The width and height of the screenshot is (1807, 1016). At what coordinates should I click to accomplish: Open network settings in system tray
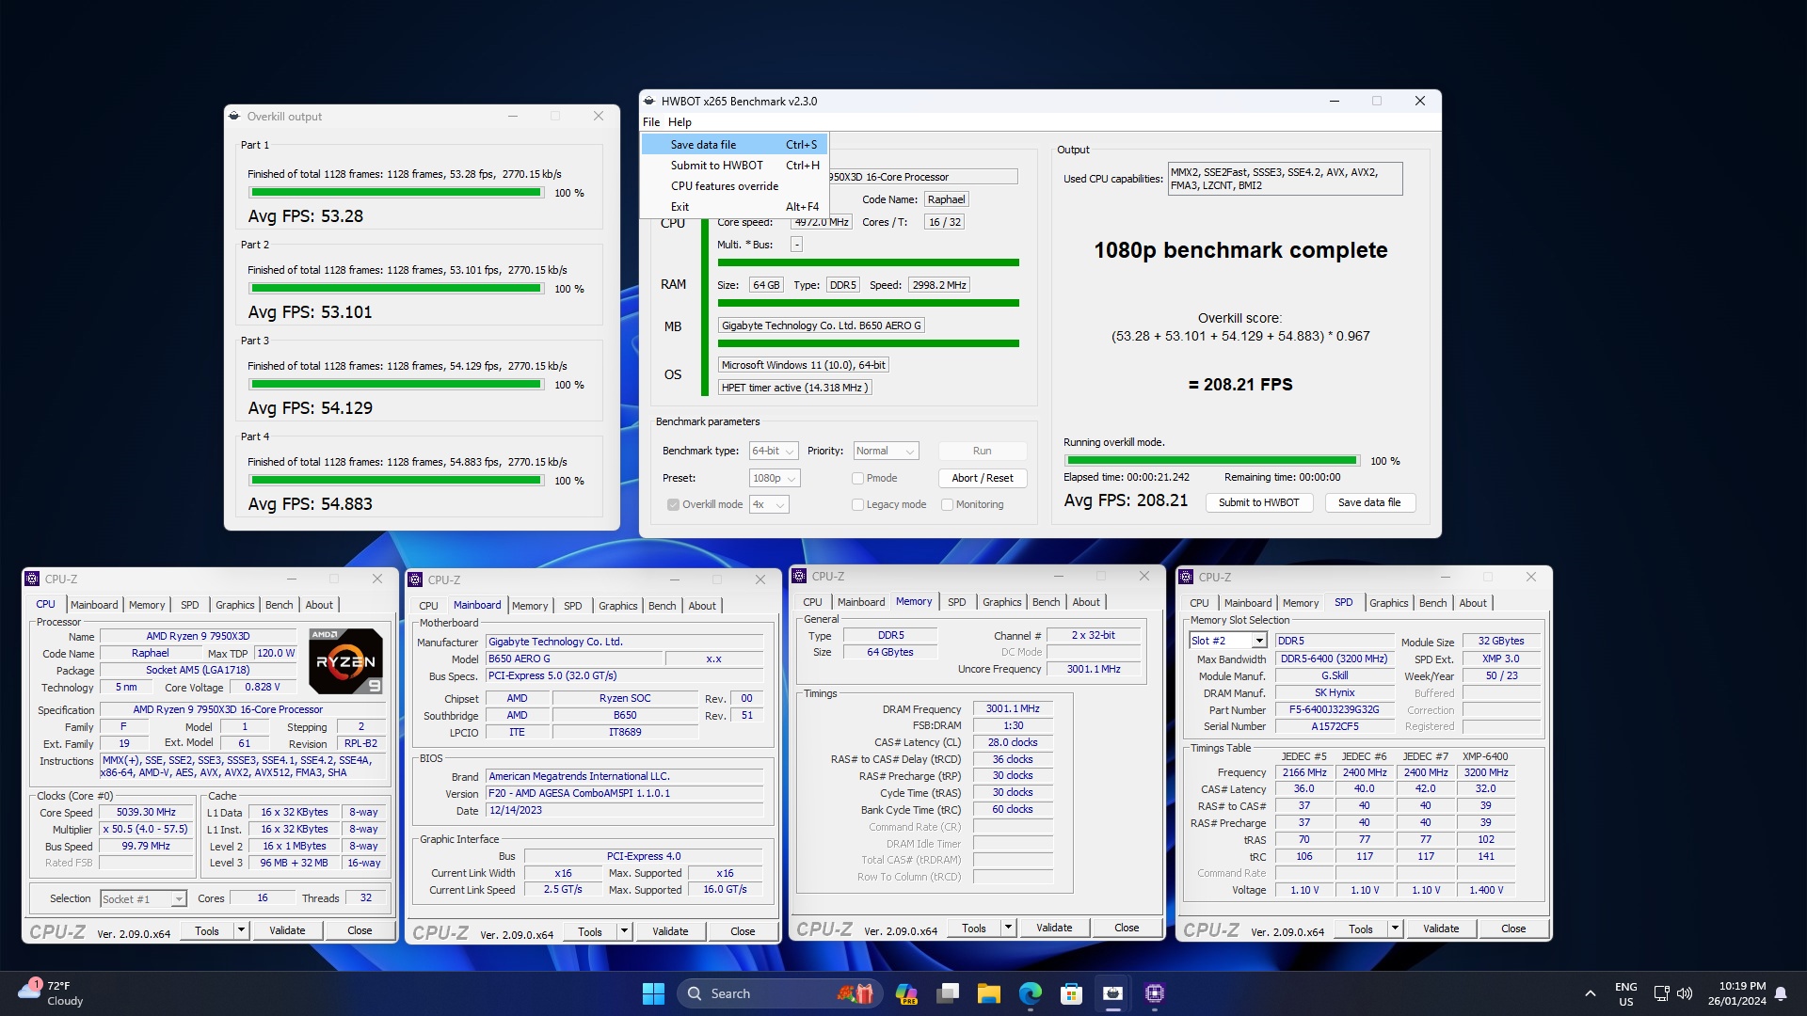point(1661,993)
